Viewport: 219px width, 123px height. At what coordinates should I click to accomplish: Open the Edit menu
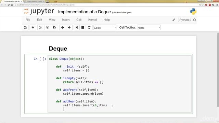point(40,20)
